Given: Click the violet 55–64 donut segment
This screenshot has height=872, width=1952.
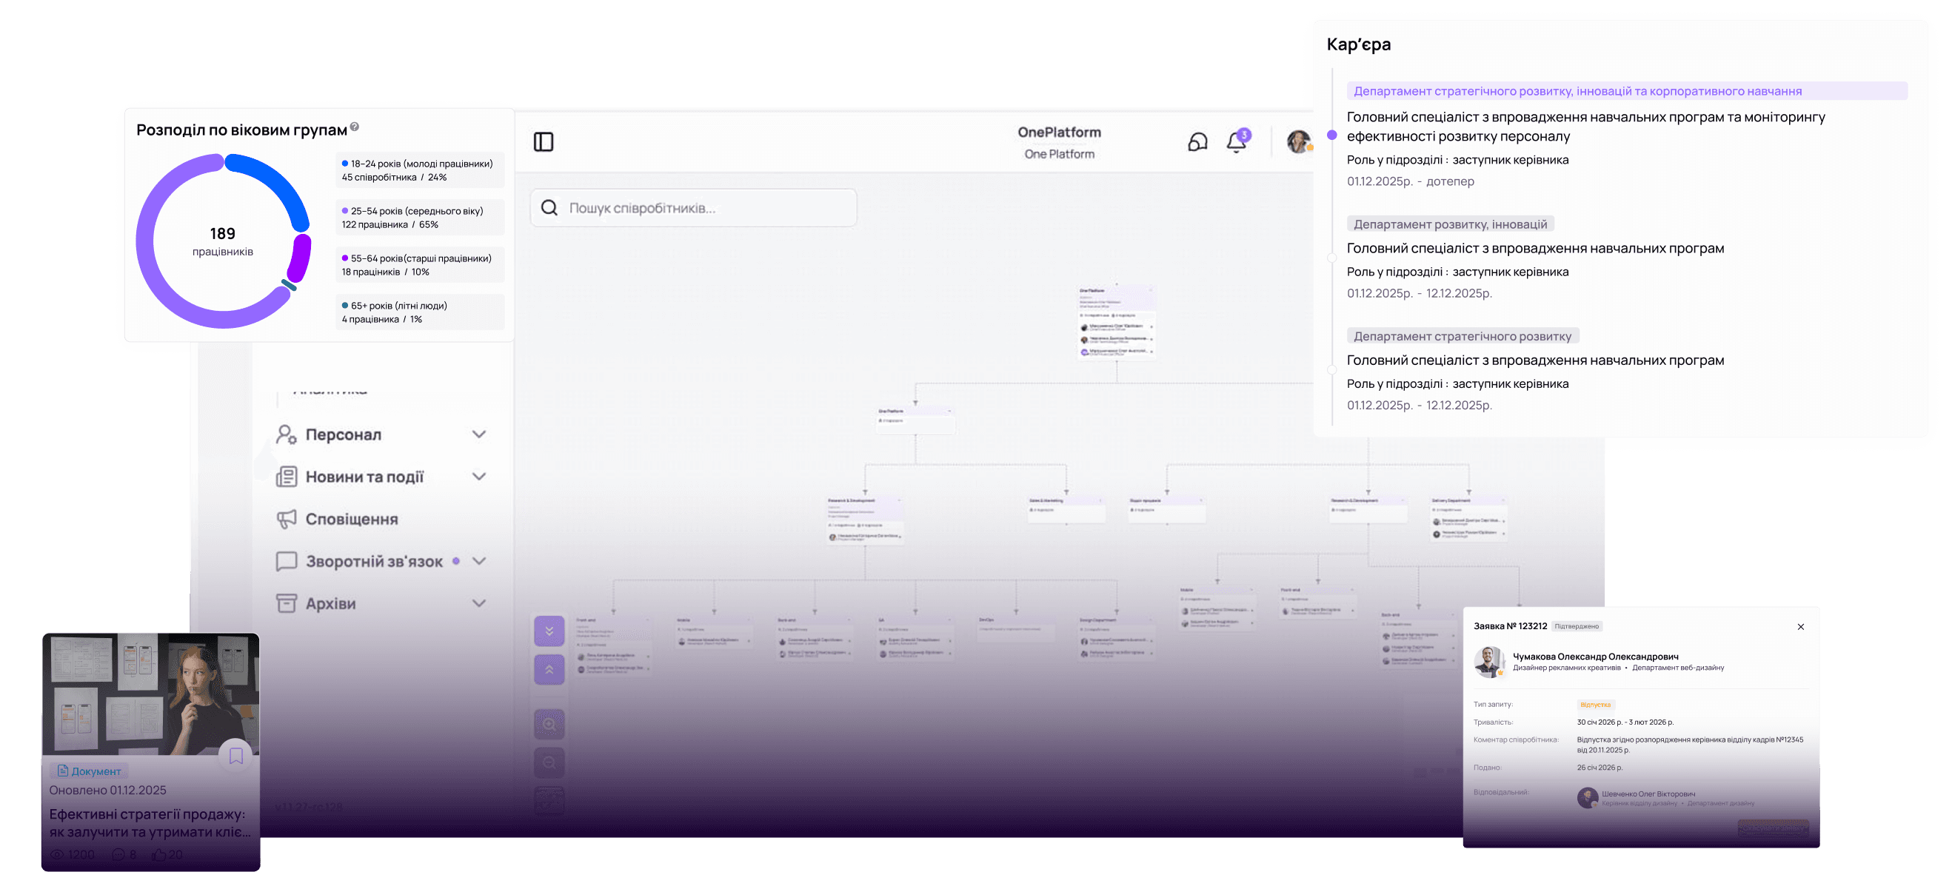Looking at the screenshot, I should pyautogui.click(x=299, y=258).
